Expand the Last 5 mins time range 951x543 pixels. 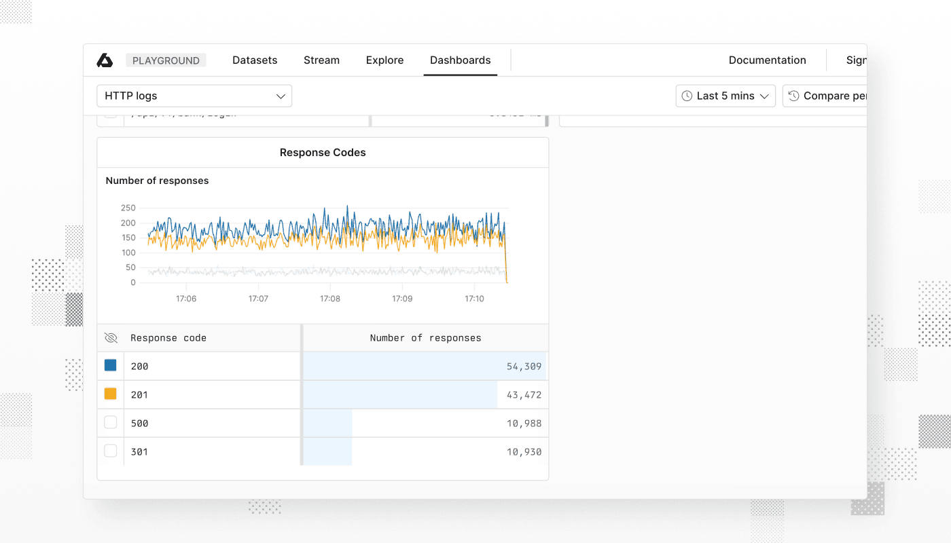[x=725, y=96]
